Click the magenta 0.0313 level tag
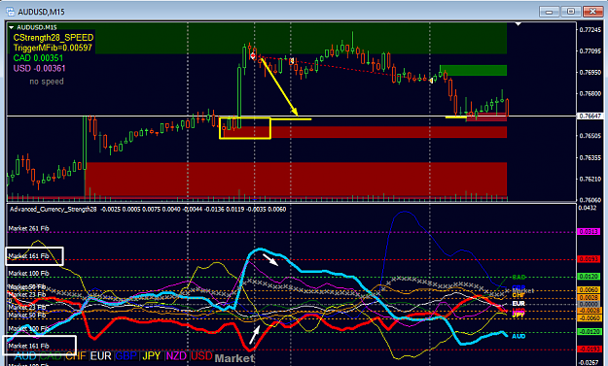 (589, 232)
